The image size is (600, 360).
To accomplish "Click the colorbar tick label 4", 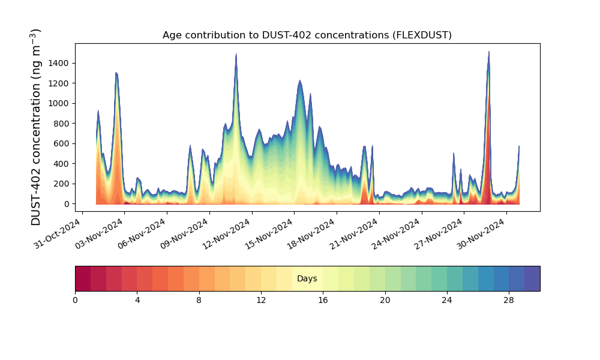I will point(137,301).
